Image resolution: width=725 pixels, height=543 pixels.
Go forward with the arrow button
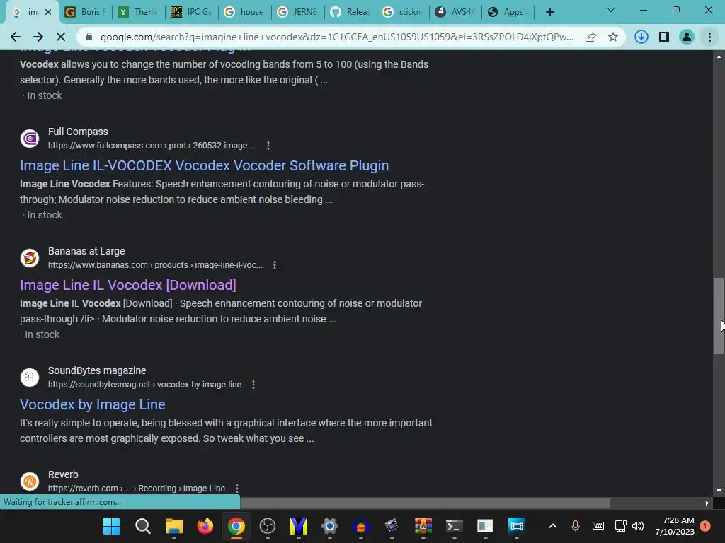[x=38, y=37]
